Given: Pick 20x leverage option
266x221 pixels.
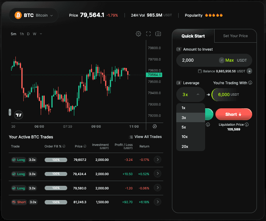Looking at the screenshot, I should 191,146.
